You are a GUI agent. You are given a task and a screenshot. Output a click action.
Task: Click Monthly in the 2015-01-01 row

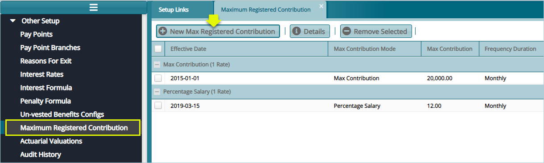click(x=495, y=78)
